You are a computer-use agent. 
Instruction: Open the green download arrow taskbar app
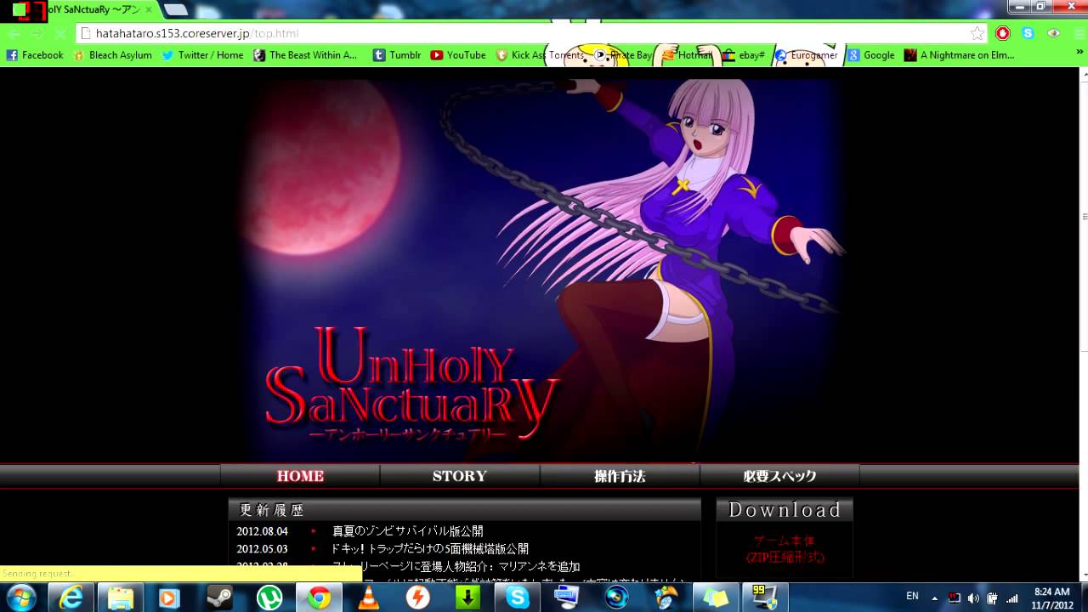pyautogui.click(x=467, y=598)
